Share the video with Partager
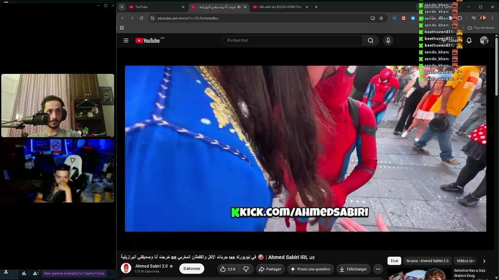This screenshot has height=280, width=499. (x=270, y=269)
